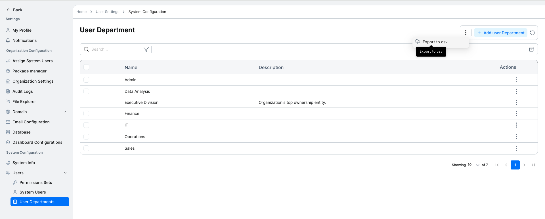Go to first page icon
This screenshot has width=545, height=219.
click(x=497, y=165)
